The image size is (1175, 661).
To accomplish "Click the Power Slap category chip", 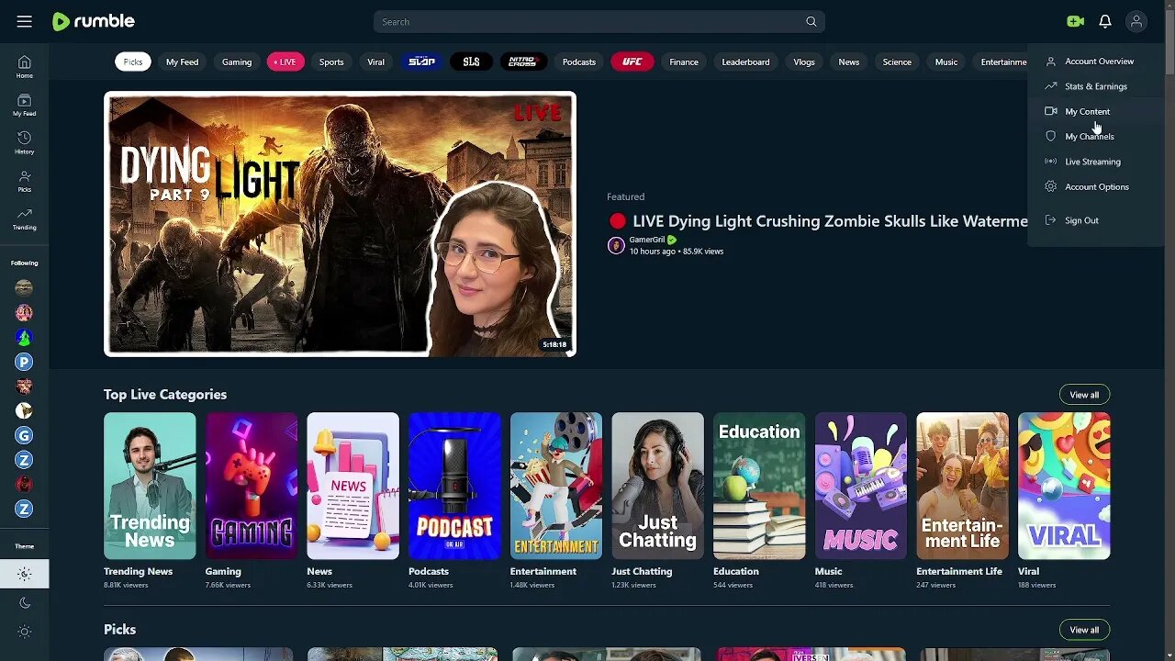I will tap(422, 62).
